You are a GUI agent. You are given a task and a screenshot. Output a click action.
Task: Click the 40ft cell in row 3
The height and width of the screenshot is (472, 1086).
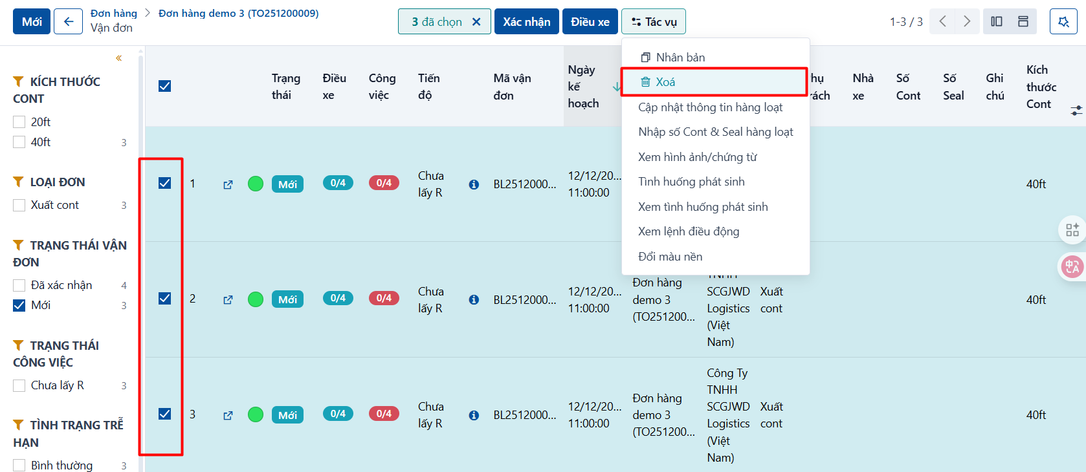1036,415
